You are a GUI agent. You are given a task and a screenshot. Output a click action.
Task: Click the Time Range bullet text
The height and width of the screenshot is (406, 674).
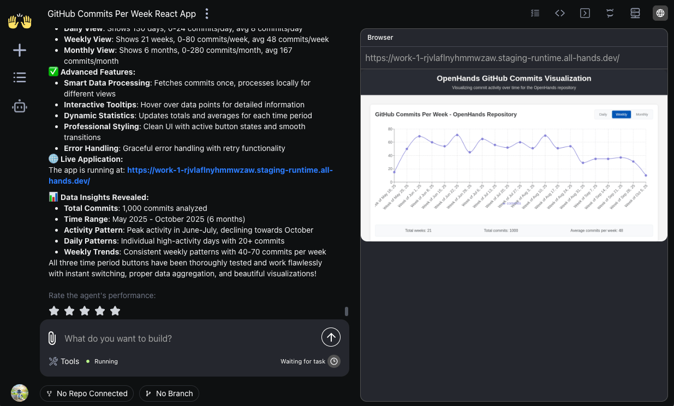154,219
